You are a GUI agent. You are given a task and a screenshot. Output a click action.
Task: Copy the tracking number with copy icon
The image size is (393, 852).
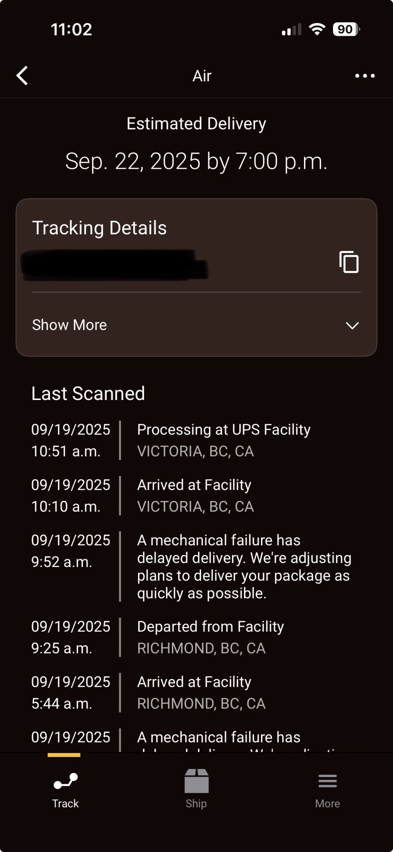pyautogui.click(x=349, y=262)
